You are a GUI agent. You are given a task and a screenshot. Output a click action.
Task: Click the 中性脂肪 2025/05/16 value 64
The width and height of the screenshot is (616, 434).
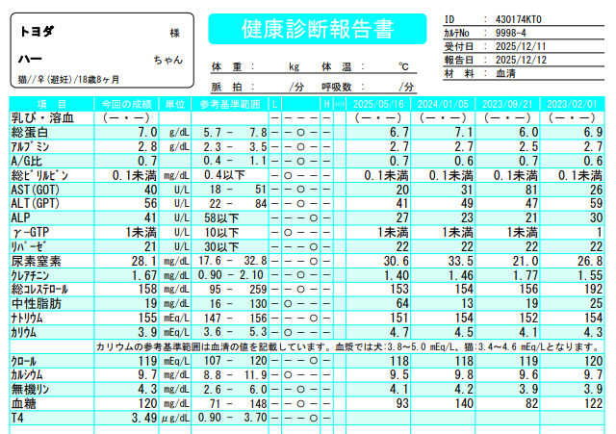point(402,303)
